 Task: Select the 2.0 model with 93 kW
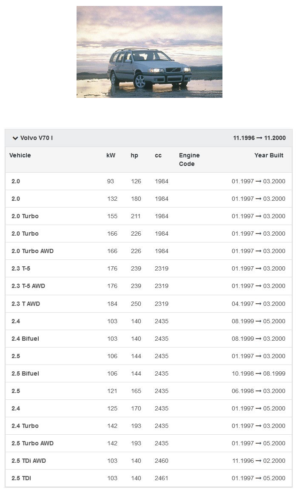[x=16, y=181]
